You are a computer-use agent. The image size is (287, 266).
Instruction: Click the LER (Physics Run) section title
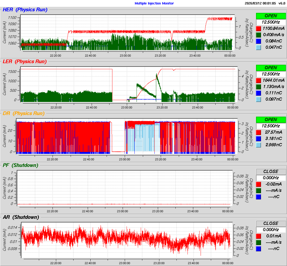click(24, 62)
